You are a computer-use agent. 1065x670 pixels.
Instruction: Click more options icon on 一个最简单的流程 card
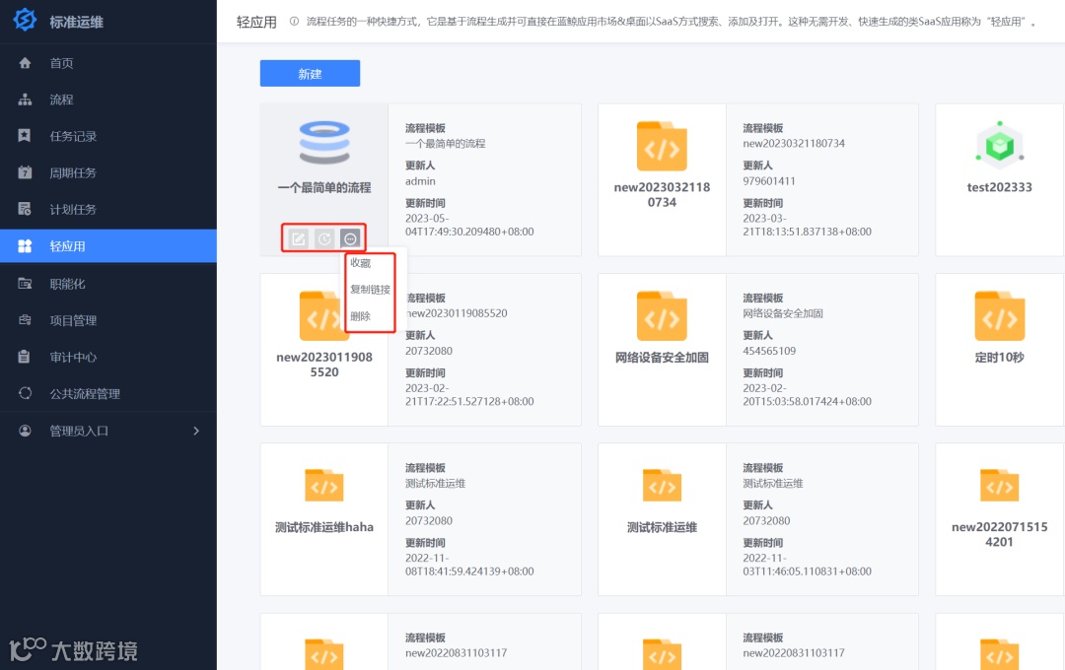(350, 238)
